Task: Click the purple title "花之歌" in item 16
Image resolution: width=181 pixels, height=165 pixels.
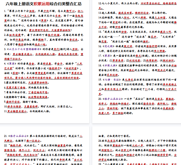Action: click(x=108, y=46)
